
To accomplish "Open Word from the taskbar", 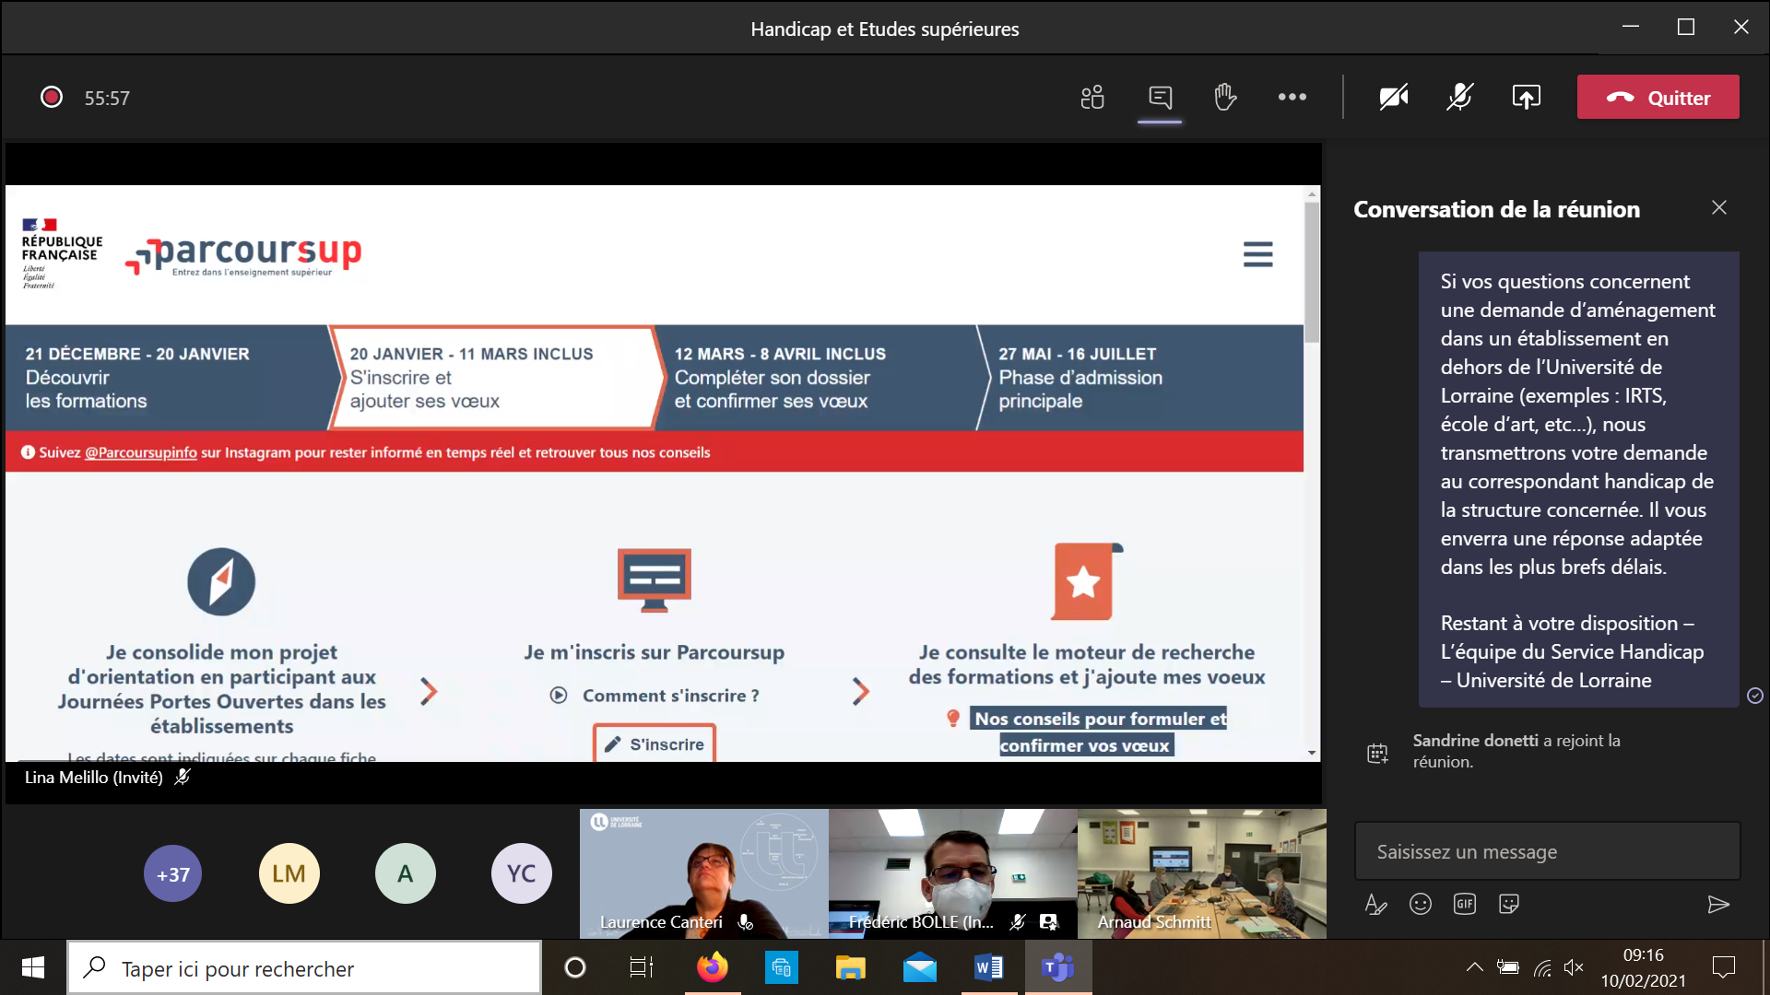I will coord(988,967).
